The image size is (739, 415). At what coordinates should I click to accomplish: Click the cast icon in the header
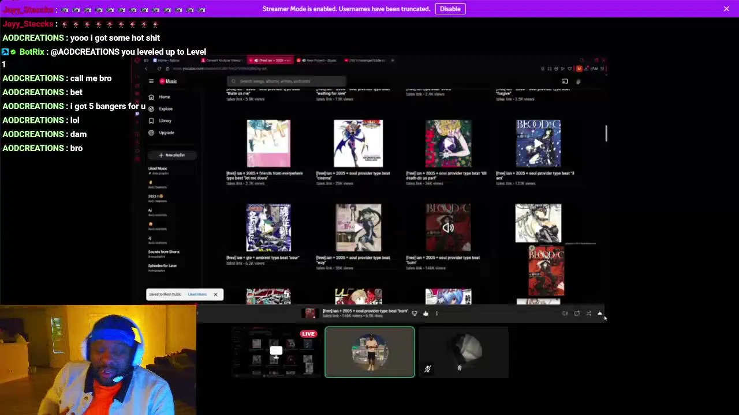click(565, 81)
